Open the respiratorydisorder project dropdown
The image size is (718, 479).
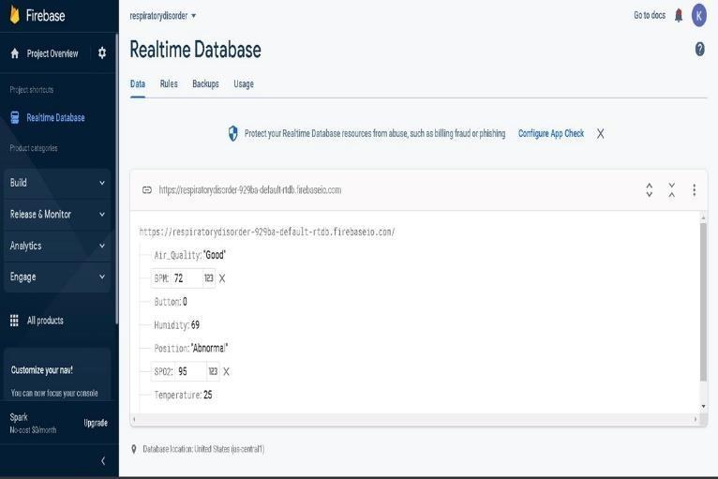coord(162,16)
